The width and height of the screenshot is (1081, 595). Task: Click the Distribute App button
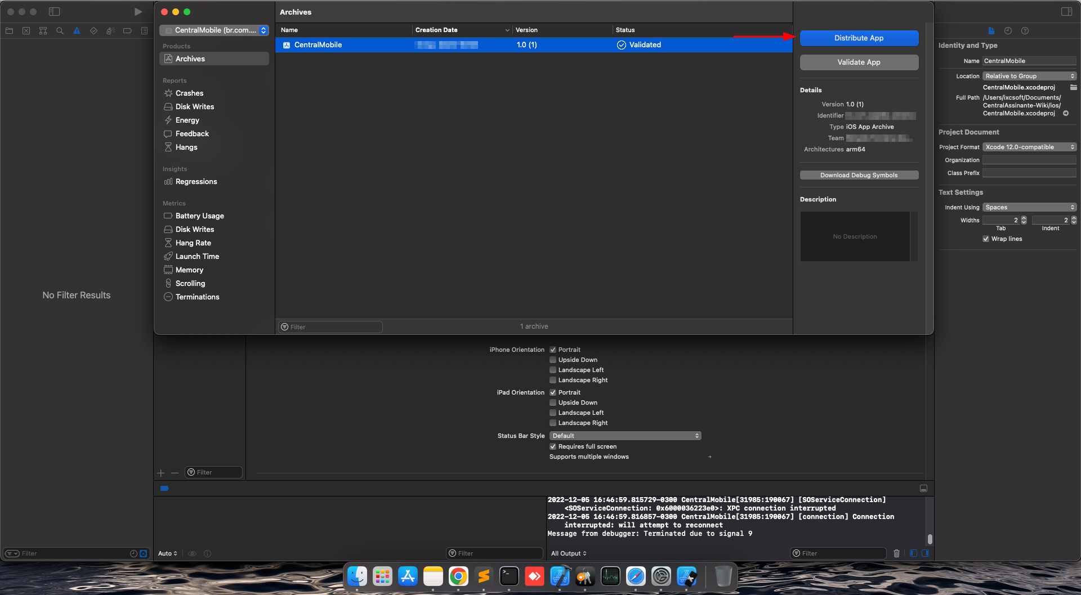(859, 38)
